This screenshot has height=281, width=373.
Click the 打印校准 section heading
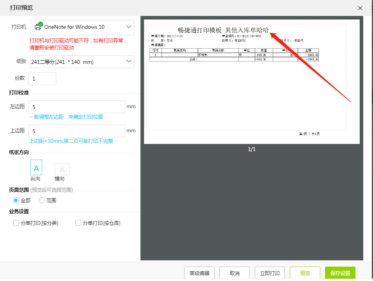tap(19, 93)
